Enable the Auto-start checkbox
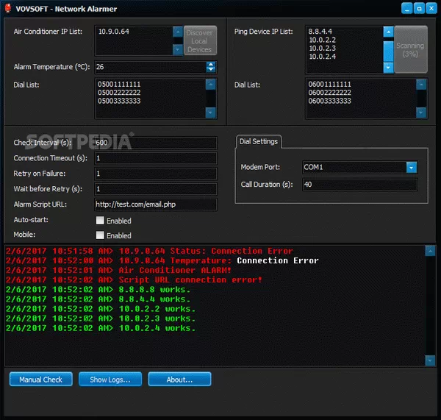The image size is (441, 420). click(x=100, y=220)
